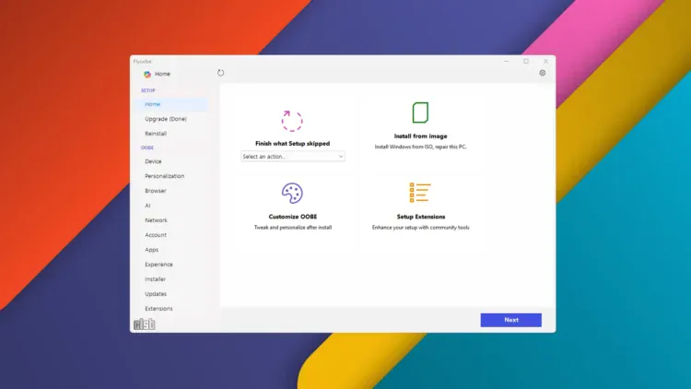Open the 'Select an action...' dropdown
Image resolution: width=691 pixels, height=389 pixels.
pos(293,157)
